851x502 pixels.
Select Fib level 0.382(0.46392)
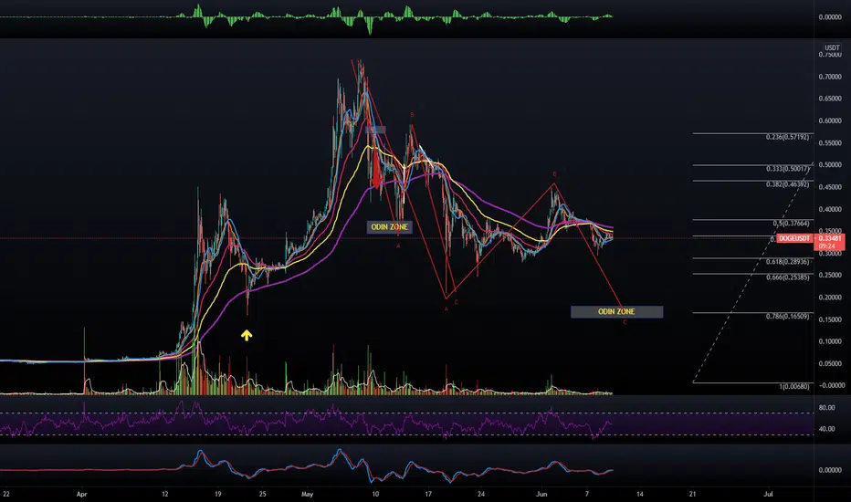point(787,184)
